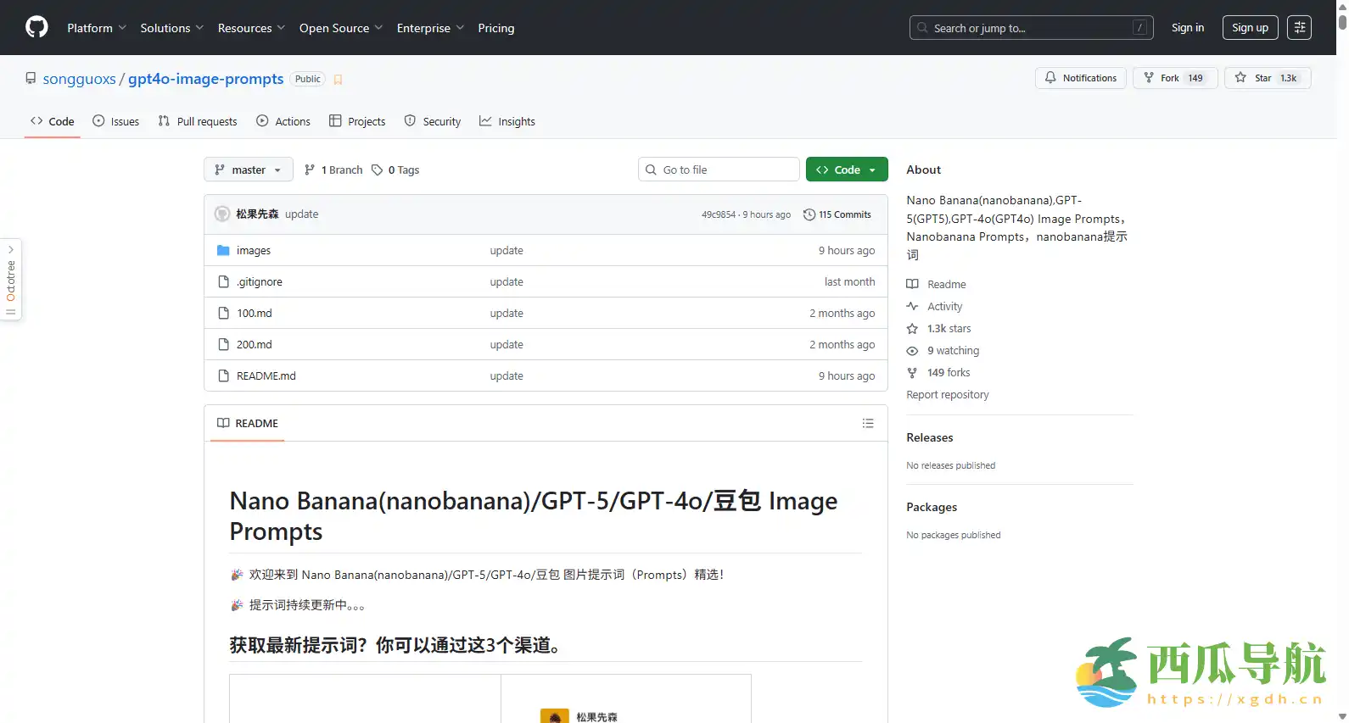Open the Pull requests tab
This screenshot has height=723, width=1349.
pos(198,122)
